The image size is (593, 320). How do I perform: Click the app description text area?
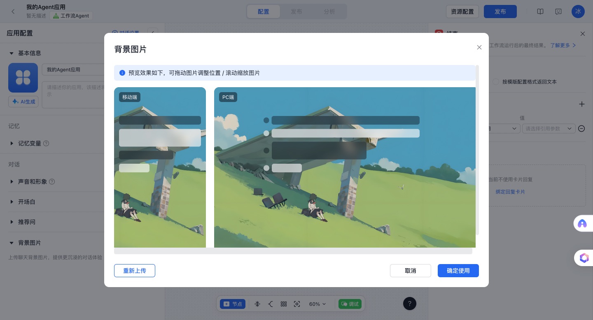(73, 94)
